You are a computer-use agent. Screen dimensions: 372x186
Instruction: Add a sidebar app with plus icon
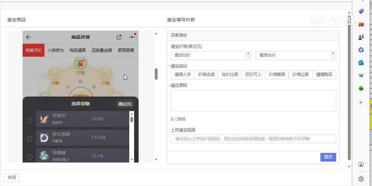tap(361, 103)
